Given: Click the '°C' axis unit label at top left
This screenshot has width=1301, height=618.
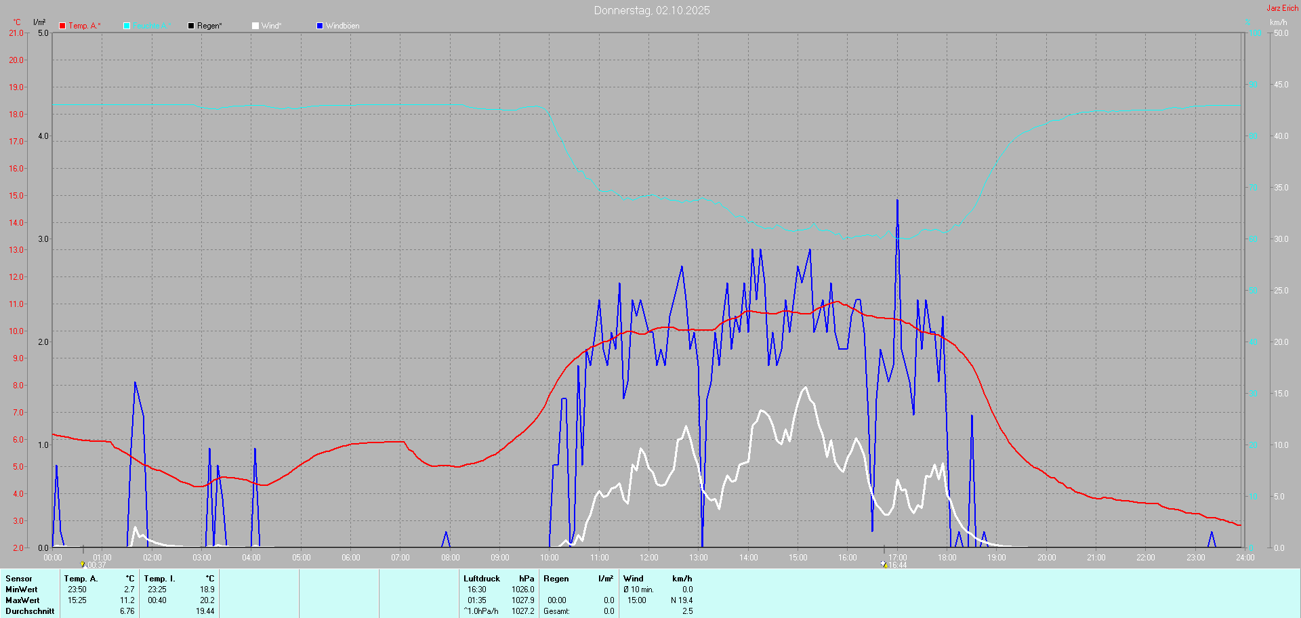Looking at the screenshot, I should (x=17, y=22).
